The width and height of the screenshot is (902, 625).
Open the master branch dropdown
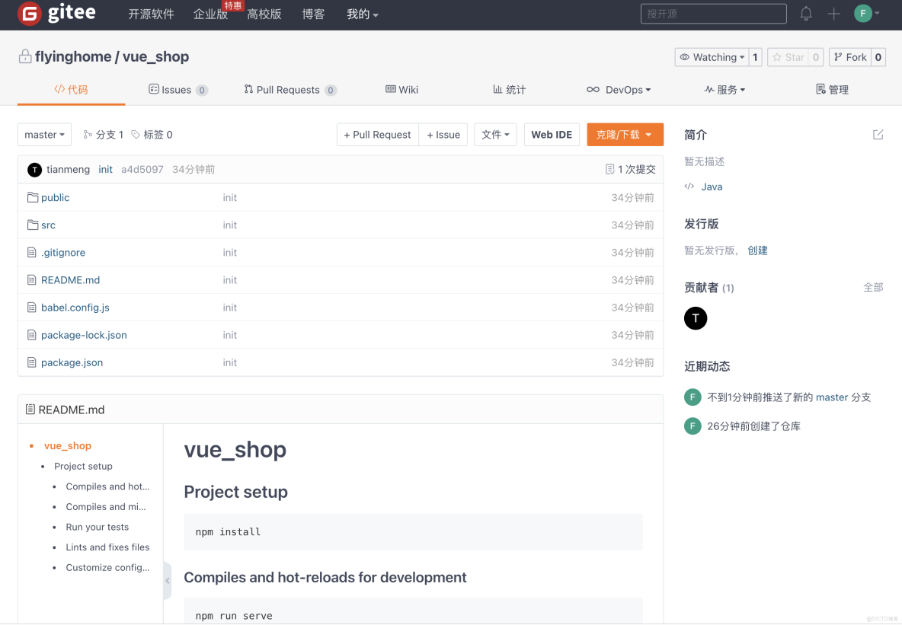[x=43, y=134]
